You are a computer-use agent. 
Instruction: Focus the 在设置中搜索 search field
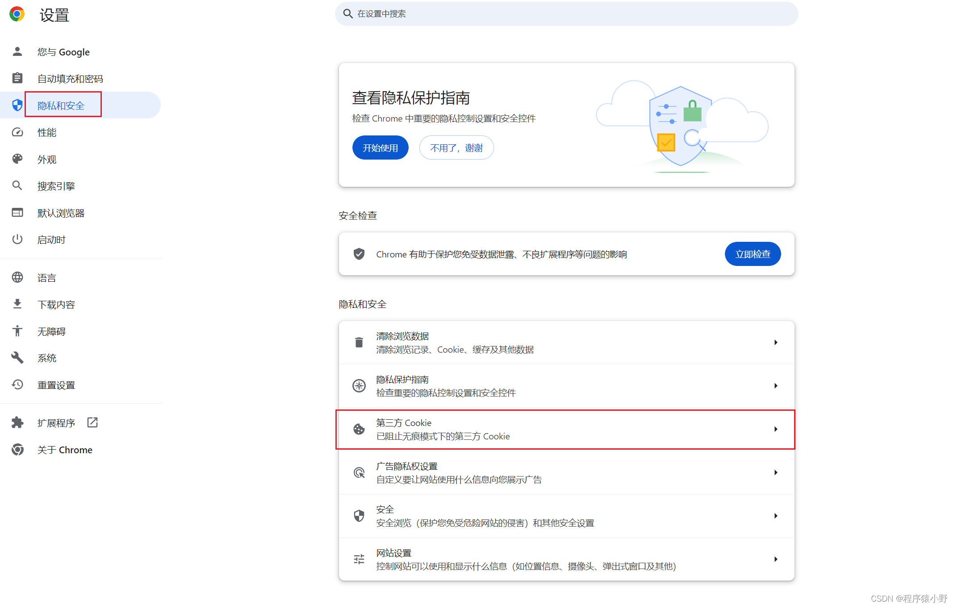tap(566, 14)
